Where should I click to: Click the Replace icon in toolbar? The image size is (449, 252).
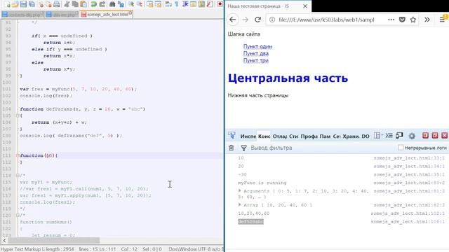coord(121,4)
